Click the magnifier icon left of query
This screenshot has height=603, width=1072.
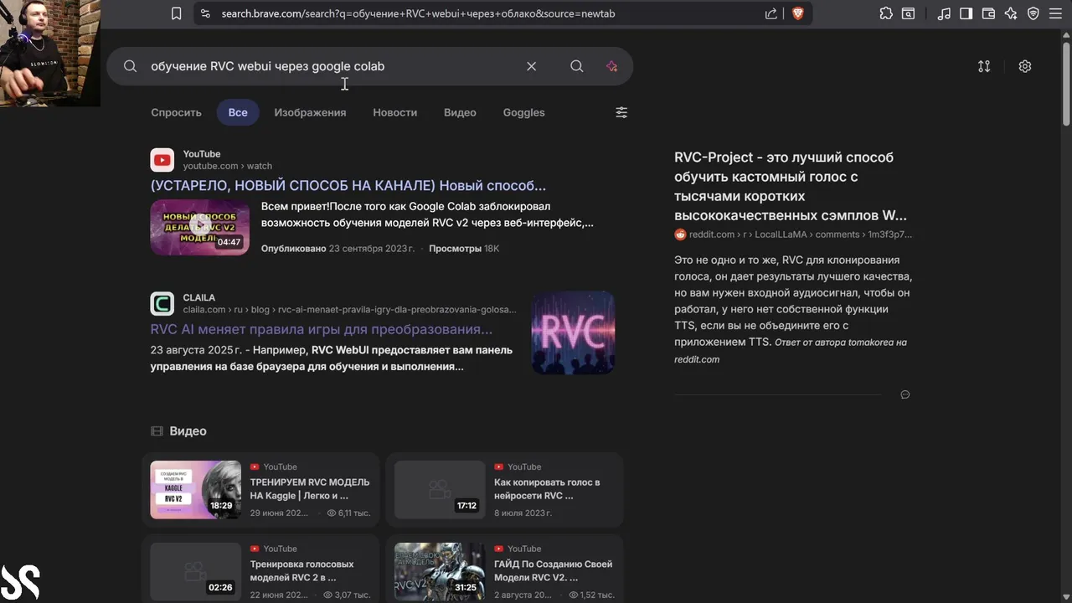[x=130, y=66]
